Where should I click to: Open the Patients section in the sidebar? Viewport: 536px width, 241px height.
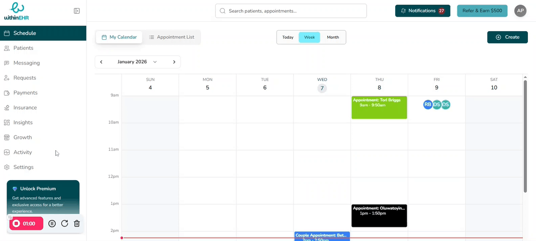pos(23,48)
